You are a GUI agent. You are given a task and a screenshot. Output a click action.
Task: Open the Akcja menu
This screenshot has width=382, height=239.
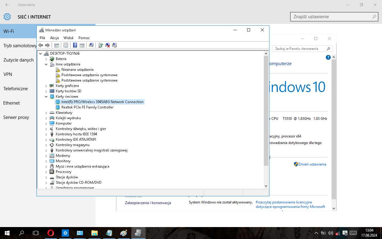(x=54, y=38)
